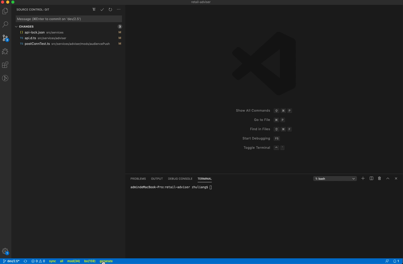
Task: Collapse the CHANGES section
Action: coord(16,26)
